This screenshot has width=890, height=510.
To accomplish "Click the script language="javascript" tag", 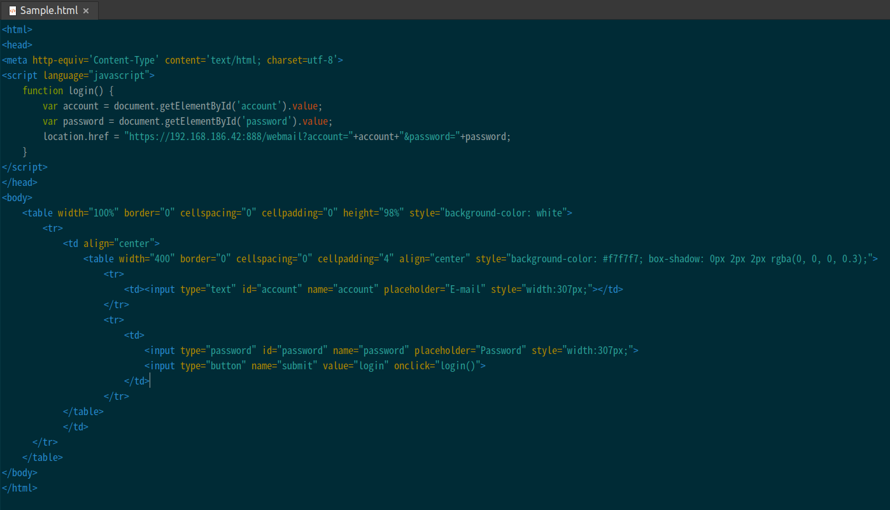I will 78,75.
